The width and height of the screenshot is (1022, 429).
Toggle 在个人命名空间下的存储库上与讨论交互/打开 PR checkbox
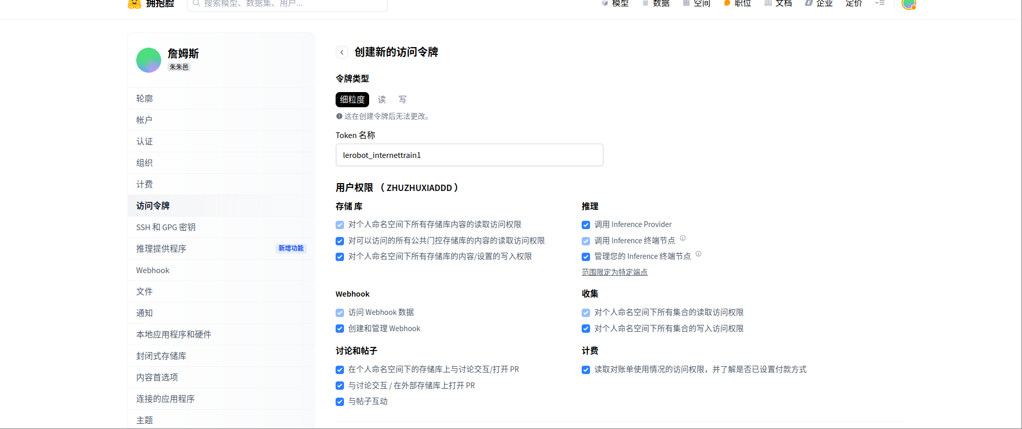[340, 370]
